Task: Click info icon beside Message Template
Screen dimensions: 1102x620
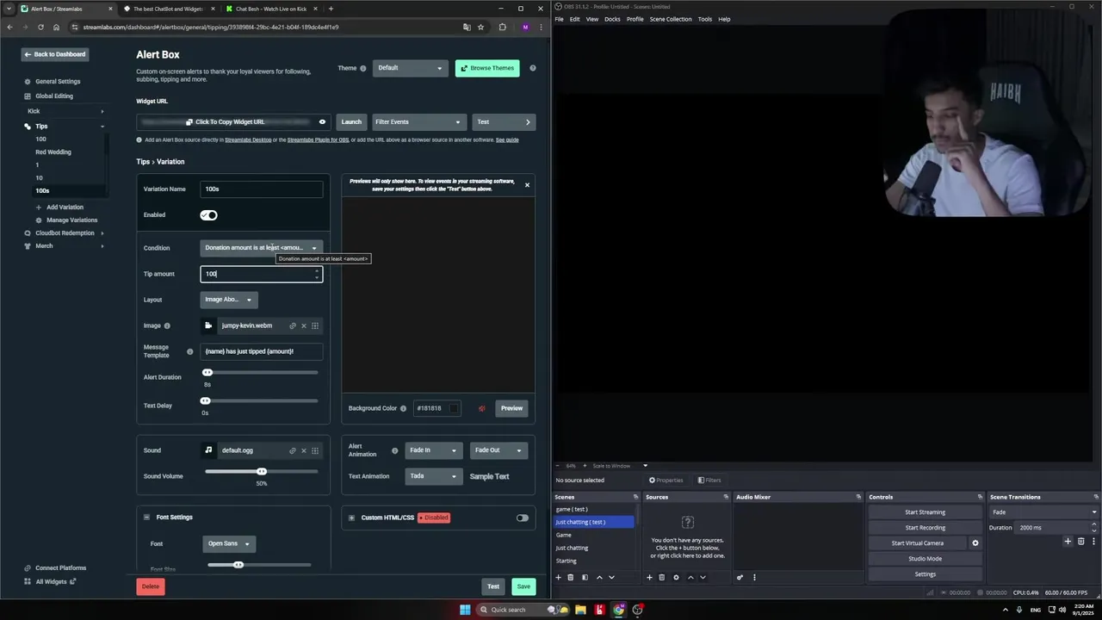Action: [190, 351]
